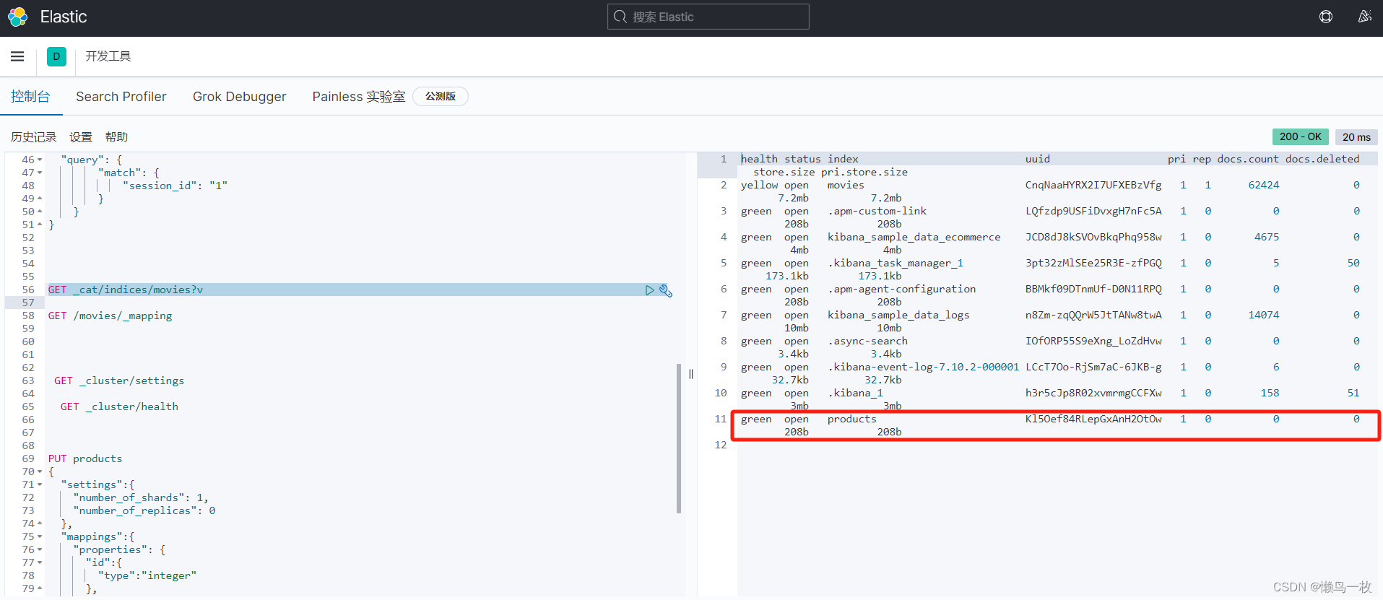This screenshot has height=600, width=1383.
Task: Click the "session_id": "1" line
Action: click(175, 186)
